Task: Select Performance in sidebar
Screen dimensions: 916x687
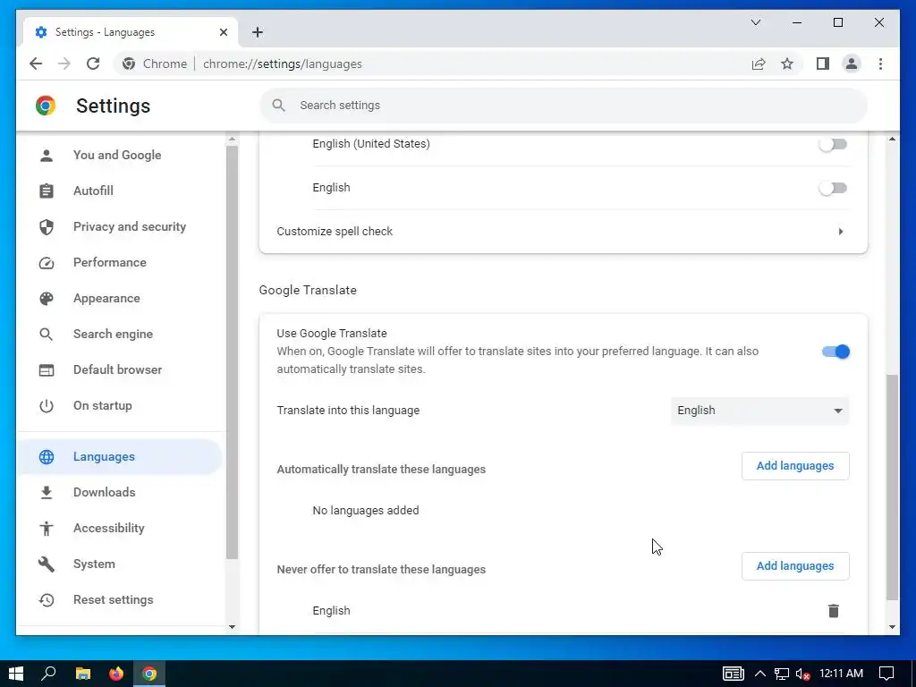Action: 110,262
